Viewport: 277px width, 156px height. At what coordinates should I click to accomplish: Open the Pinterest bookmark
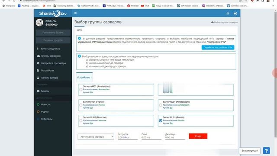(x=133, y=6)
